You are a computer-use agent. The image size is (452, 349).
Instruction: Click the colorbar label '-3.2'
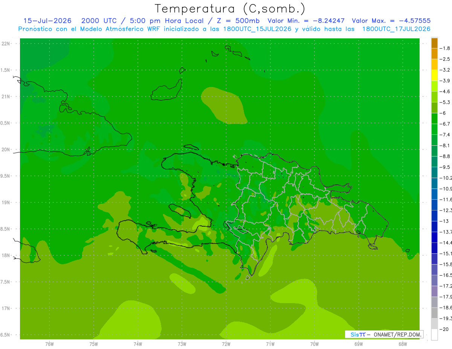coord(445,70)
